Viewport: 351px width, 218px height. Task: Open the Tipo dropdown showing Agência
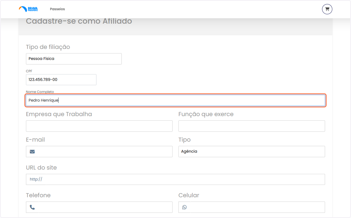(x=252, y=151)
